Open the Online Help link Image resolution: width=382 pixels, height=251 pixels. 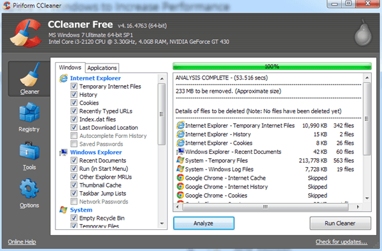tap(22, 241)
